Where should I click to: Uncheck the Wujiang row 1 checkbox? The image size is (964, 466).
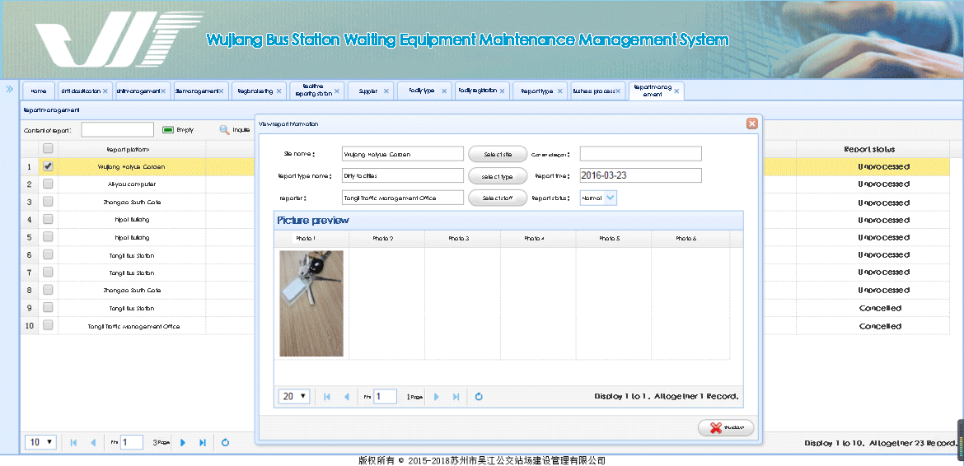coord(48,166)
